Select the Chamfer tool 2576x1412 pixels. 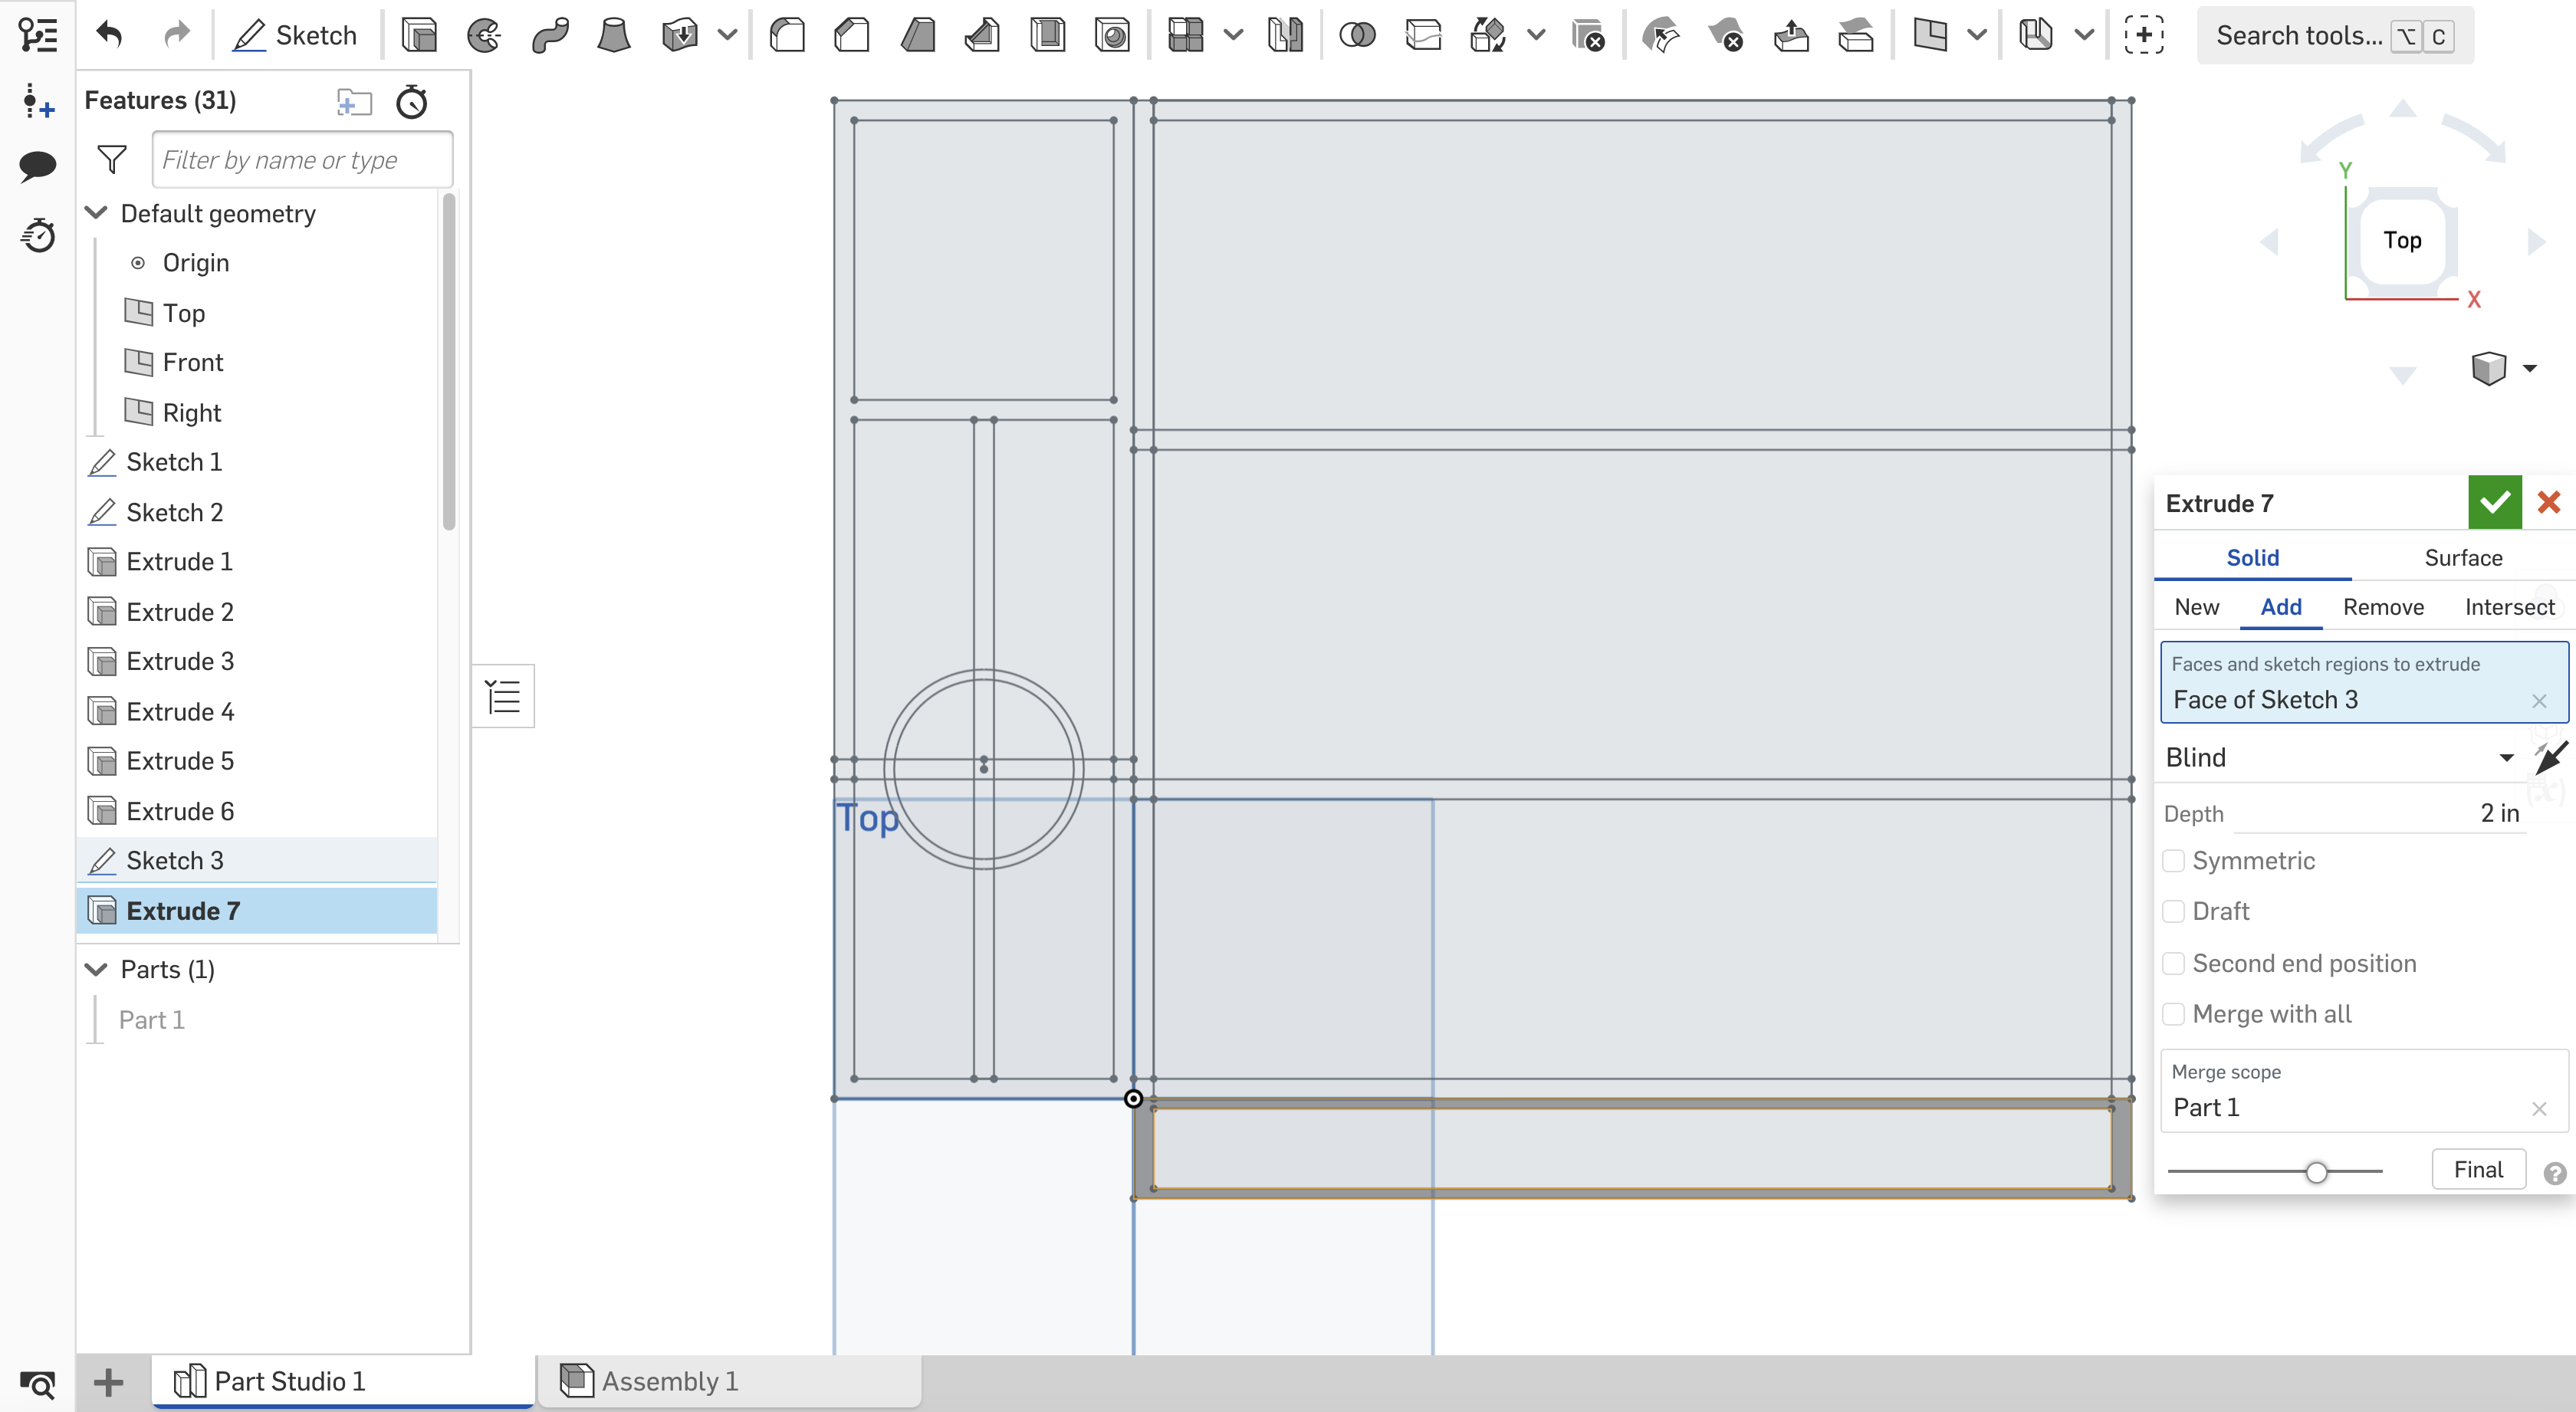click(851, 34)
